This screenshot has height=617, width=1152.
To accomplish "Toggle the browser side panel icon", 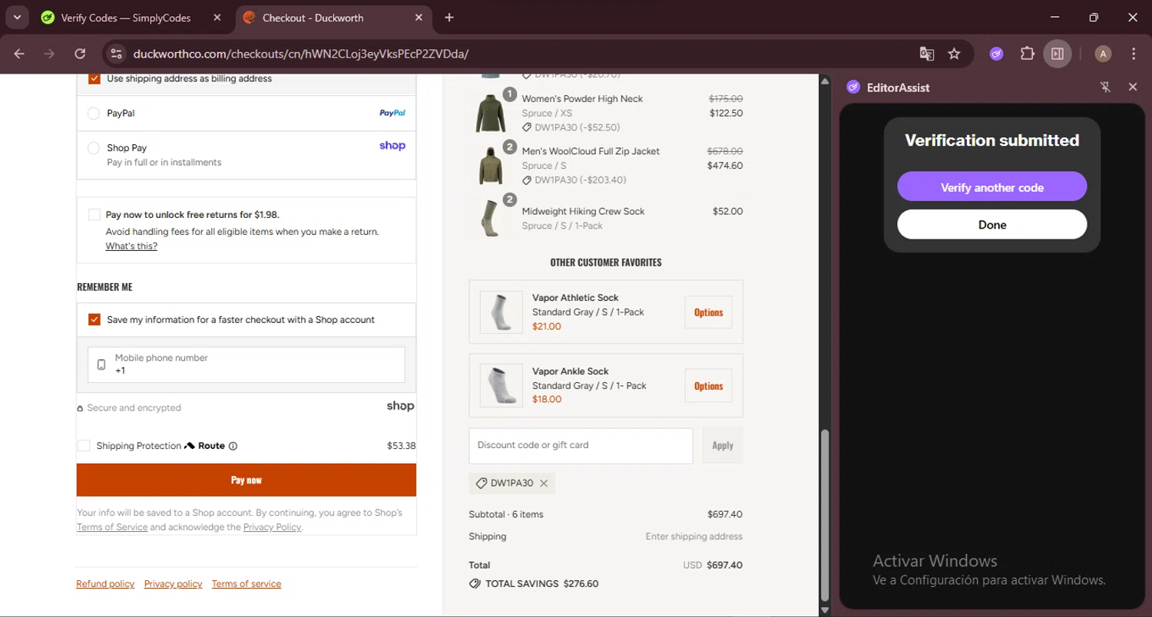I will click(1058, 54).
